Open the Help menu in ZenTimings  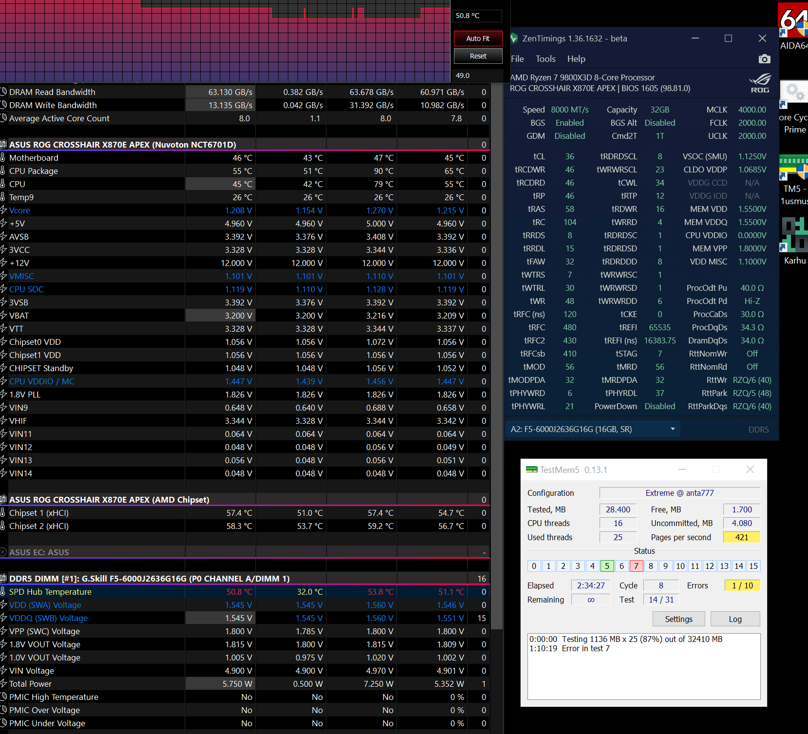[576, 59]
